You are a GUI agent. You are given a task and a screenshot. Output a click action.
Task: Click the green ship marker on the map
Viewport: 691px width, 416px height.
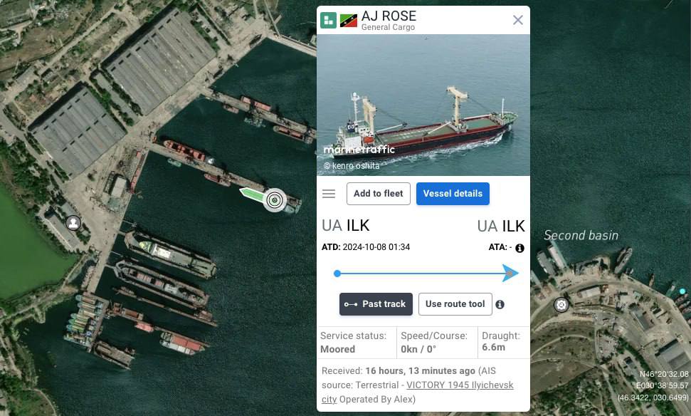click(x=251, y=194)
